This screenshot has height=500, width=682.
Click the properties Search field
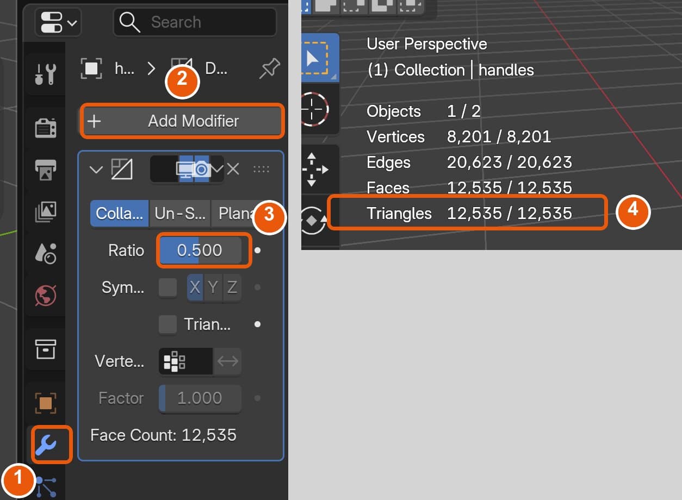[x=195, y=22]
